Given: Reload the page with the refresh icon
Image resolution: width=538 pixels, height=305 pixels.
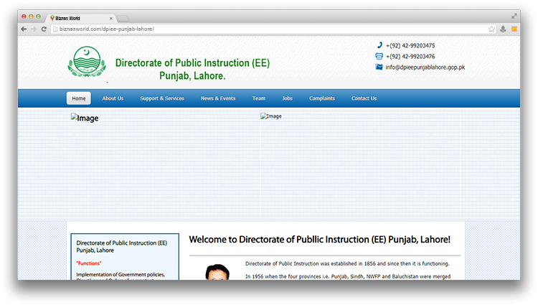Looking at the screenshot, I should pyautogui.click(x=44, y=29).
